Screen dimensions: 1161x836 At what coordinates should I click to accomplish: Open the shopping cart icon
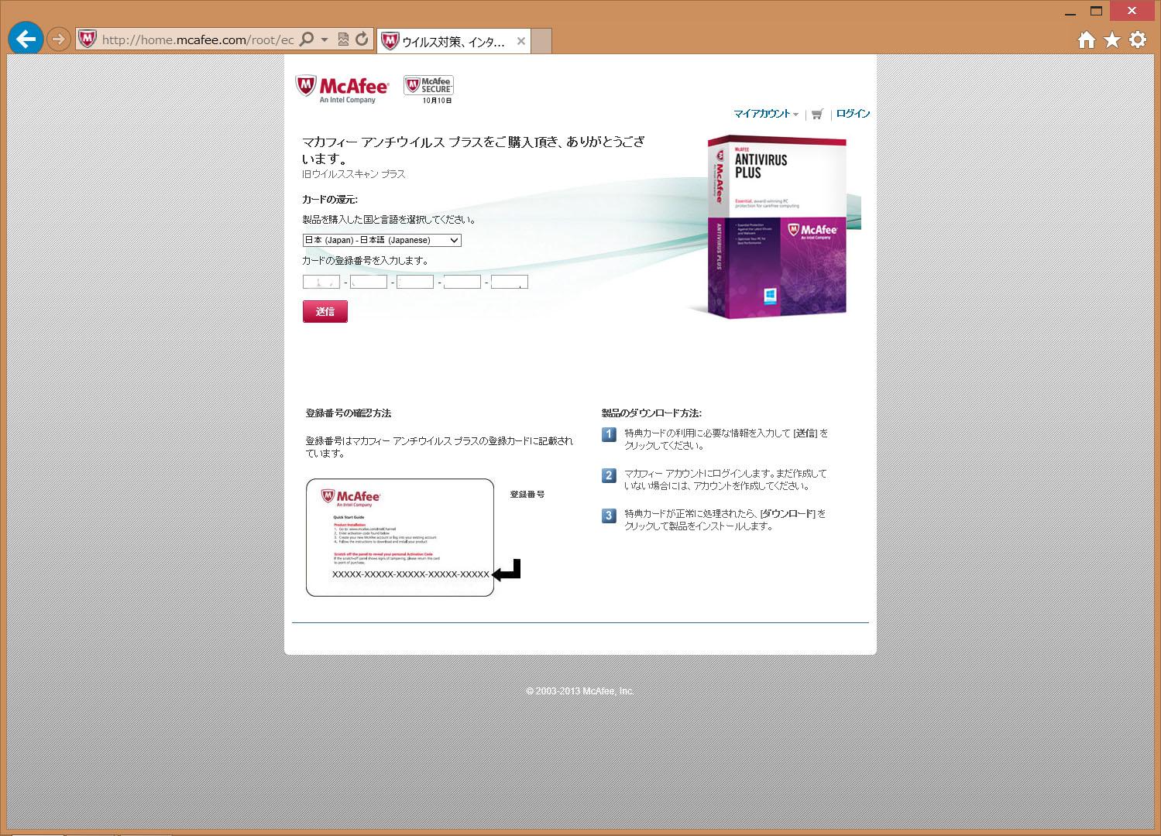pos(817,115)
